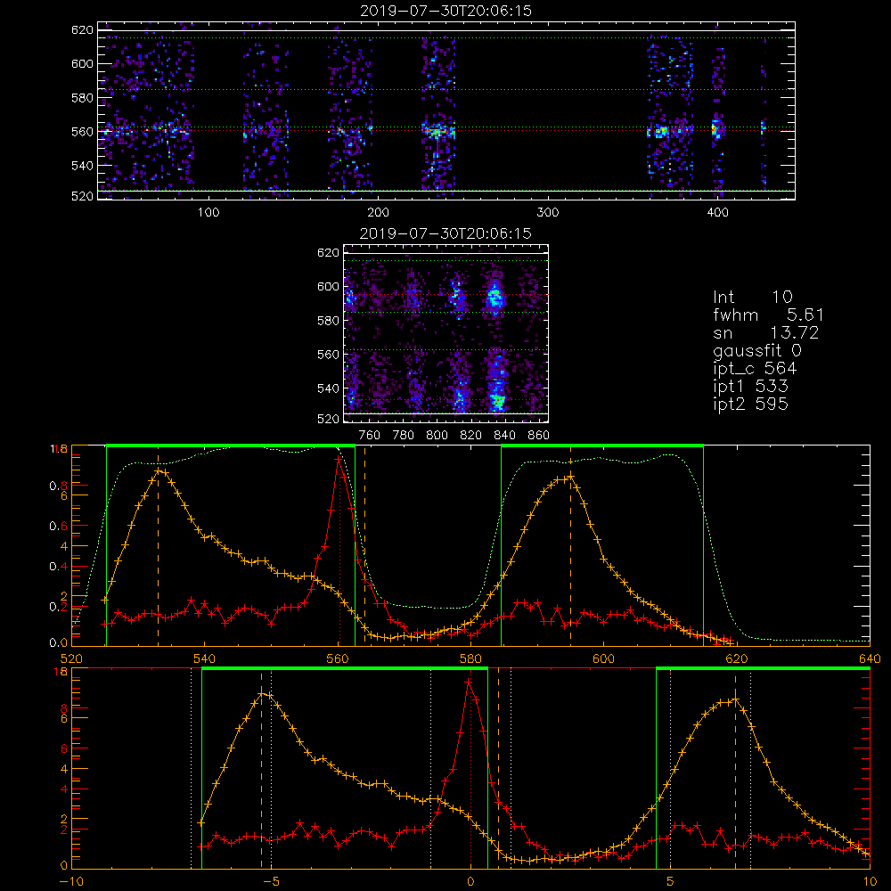The height and width of the screenshot is (891, 891).
Task: Click x-axis label 100 of wide spectrogram
Action: [208, 213]
